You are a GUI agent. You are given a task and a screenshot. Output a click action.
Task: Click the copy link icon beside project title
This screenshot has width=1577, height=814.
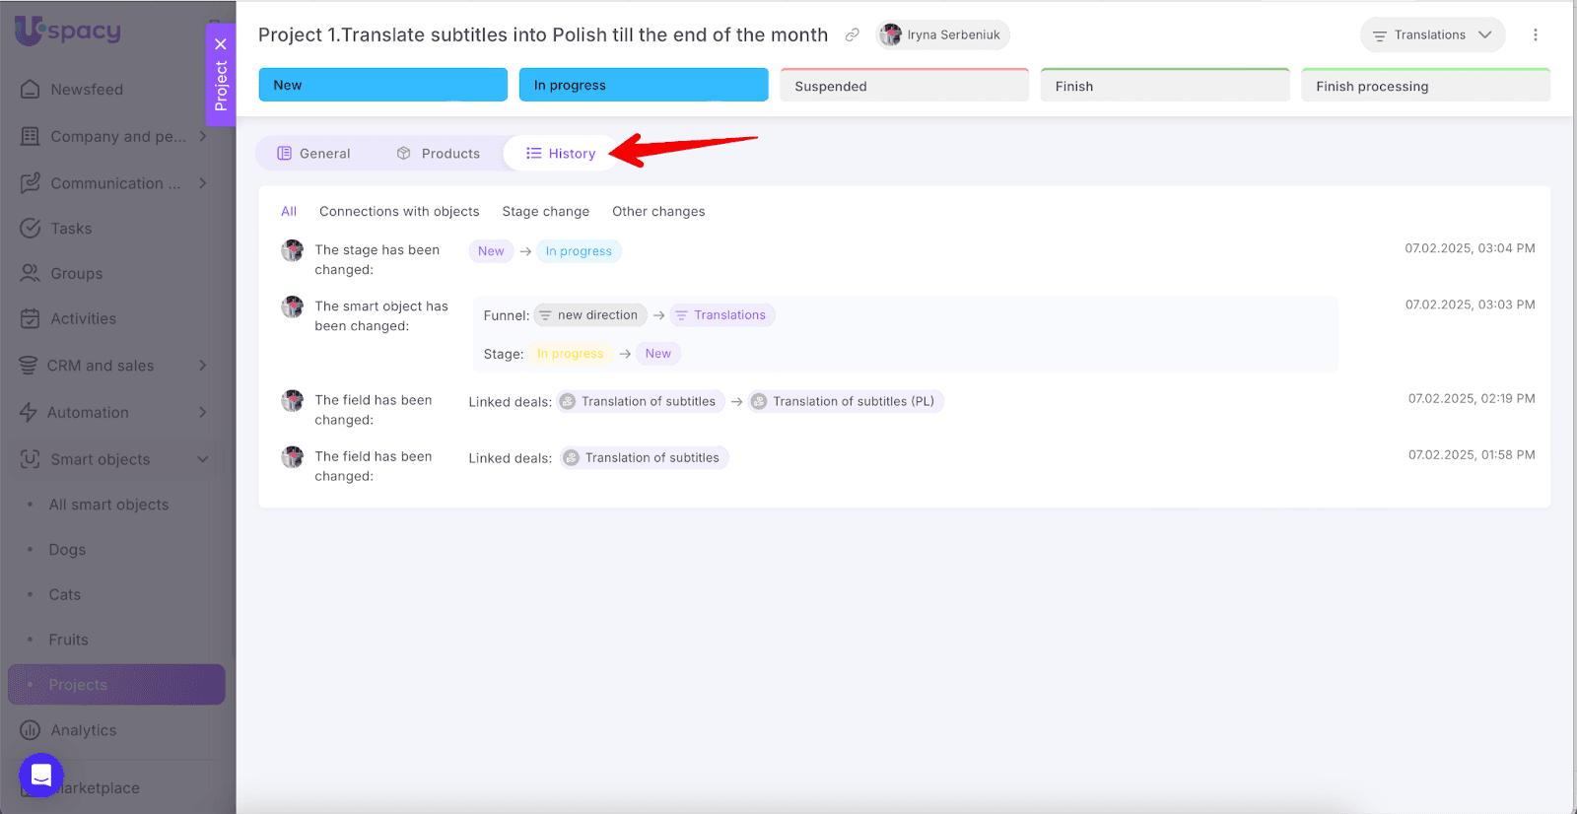(852, 34)
